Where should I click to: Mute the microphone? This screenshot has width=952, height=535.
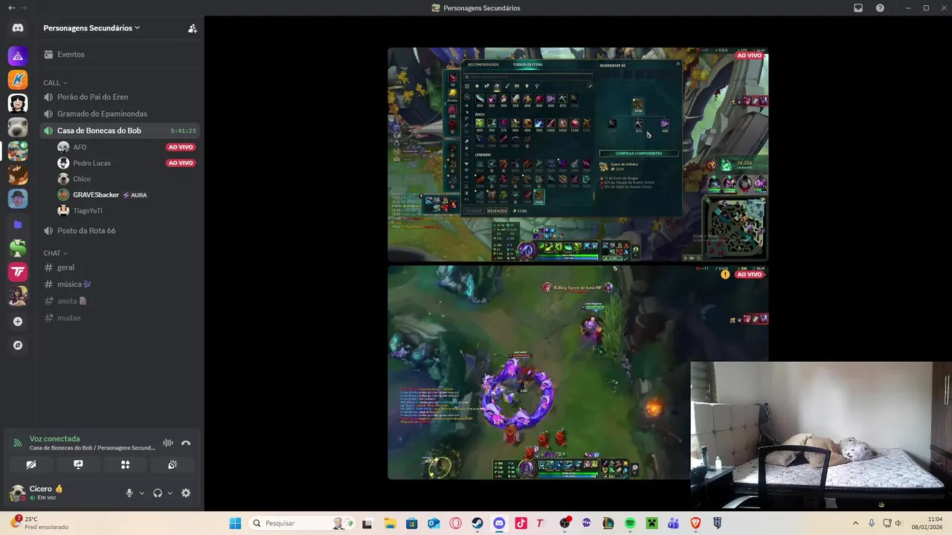(129, 493)
